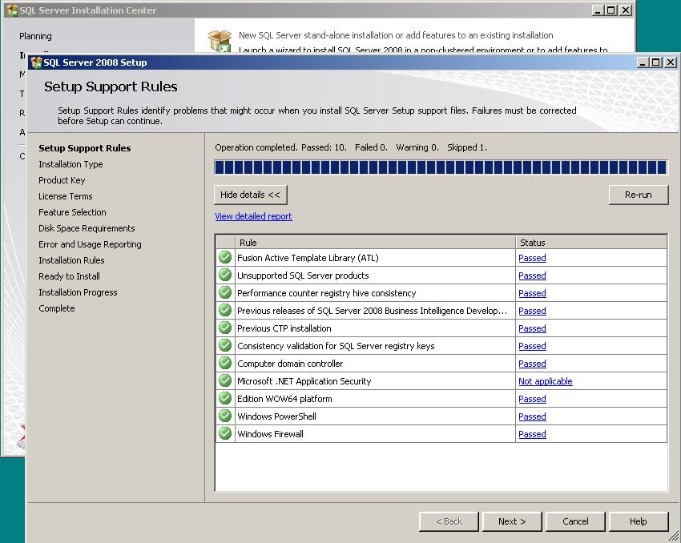The image size is (681, 543).
Task: Open Passed status for Windows Firewall
Action: [x=532, y=433]
